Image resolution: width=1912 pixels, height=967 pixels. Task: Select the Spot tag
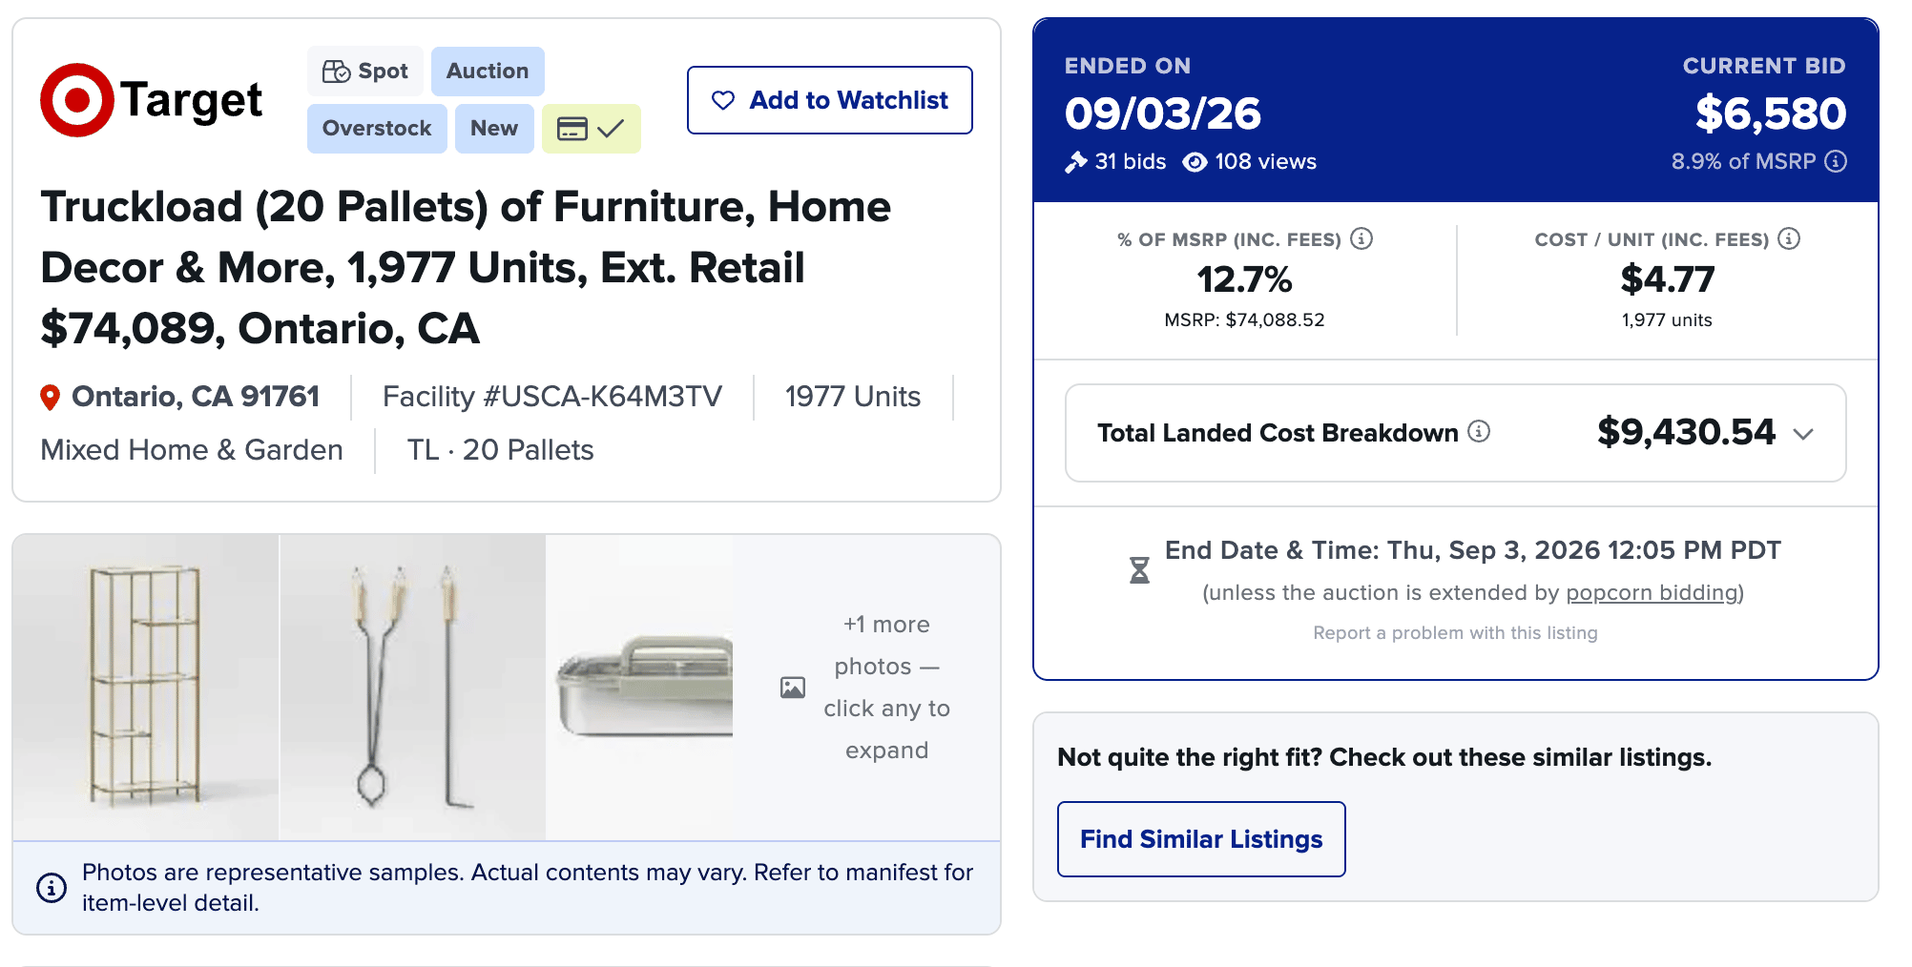pyautogui.click(x=365, y=72)
